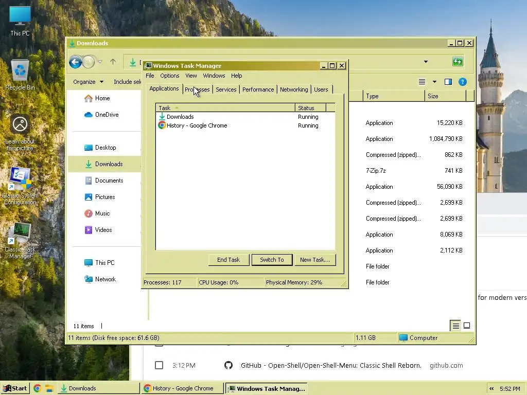Click the Back arrow in Downloads window
Image resolution: width=527 pixels, height=395 pixels.
(75, 62)
